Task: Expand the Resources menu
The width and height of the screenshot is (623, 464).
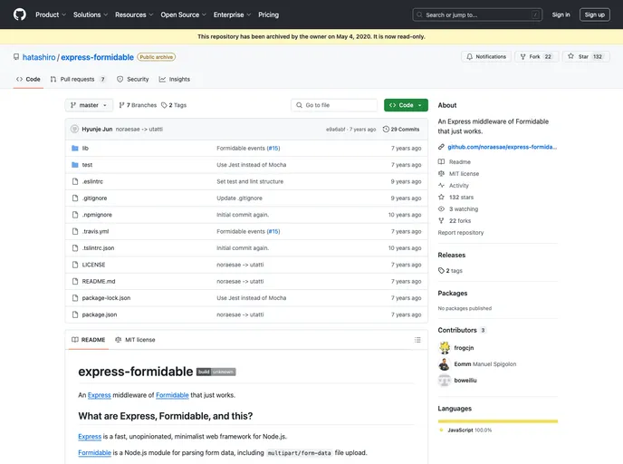Action: [134, 14]
